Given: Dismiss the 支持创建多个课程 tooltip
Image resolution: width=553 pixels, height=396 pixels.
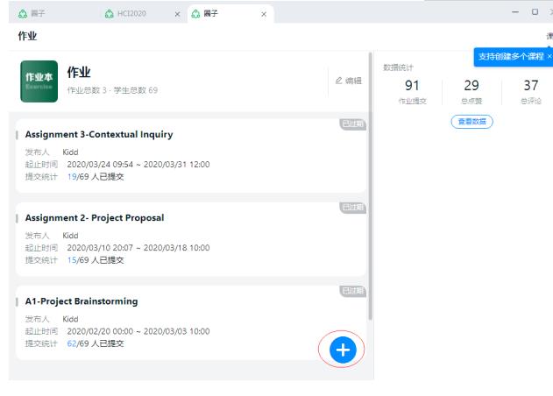Looking at the screenshot, I should (549, 57).
